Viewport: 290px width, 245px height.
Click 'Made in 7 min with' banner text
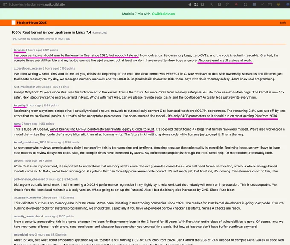click(136, 14)
